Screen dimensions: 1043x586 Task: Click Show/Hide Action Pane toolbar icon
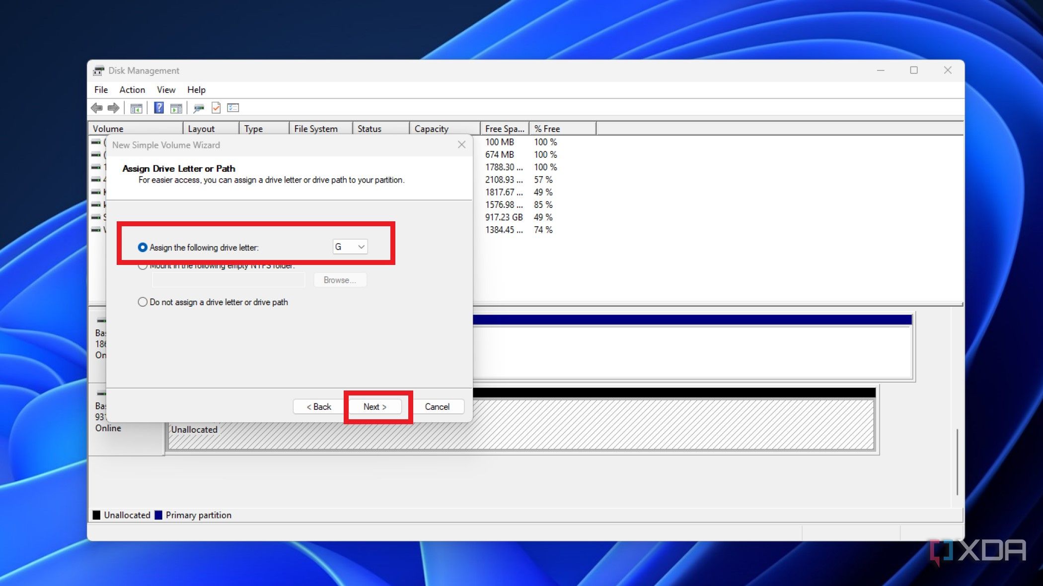(176, 108)
